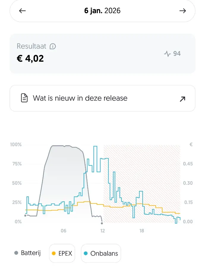
Task: Toggle the Batterij legend item
Action: (27, 253)
